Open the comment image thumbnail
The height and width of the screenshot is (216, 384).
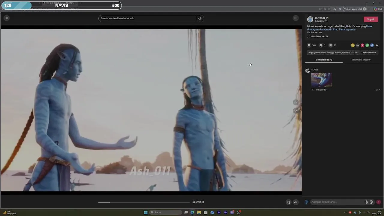(x=321, y=79)
